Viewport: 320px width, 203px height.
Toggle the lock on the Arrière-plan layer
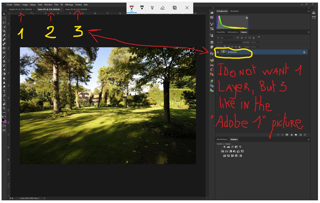[304, 52]
